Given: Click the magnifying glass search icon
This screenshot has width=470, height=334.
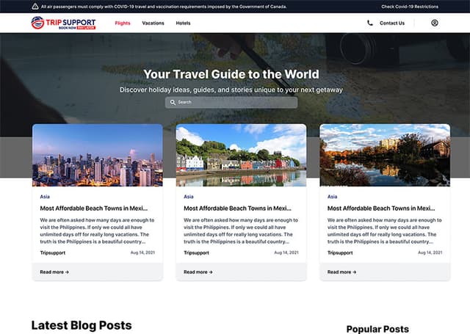Looking at the screenshot, I should pos(173,102).
